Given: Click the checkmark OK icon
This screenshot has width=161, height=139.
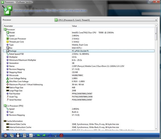Looking at the screenshot, I should [56, 135].
